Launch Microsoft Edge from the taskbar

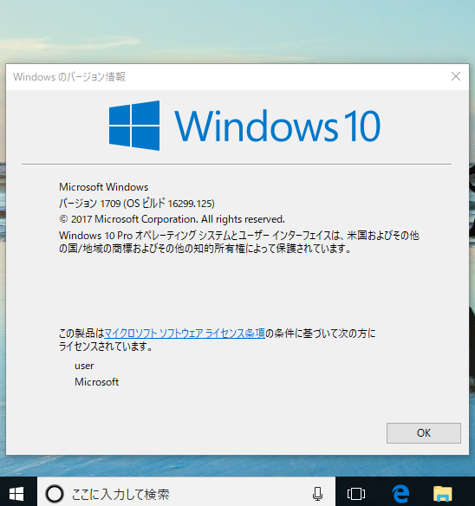point(400,494)
